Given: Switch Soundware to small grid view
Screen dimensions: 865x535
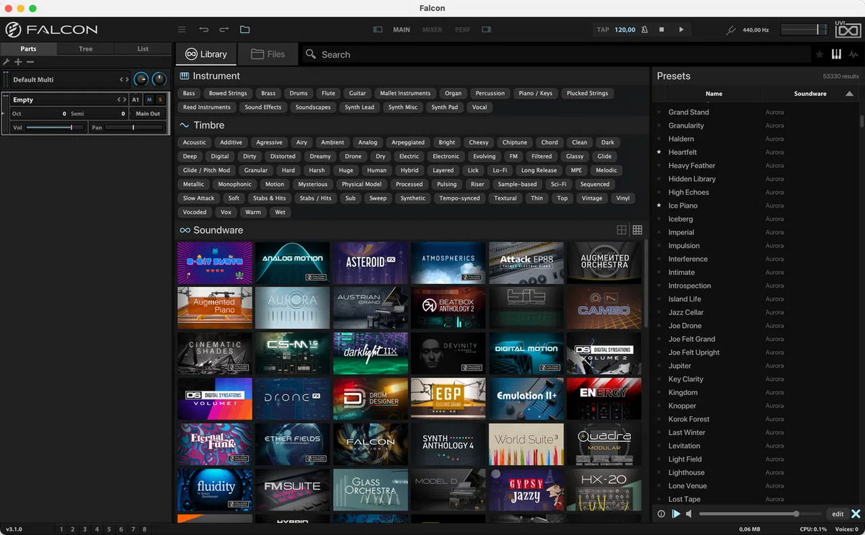Looking at the screenshot, I should click(637, 230).
